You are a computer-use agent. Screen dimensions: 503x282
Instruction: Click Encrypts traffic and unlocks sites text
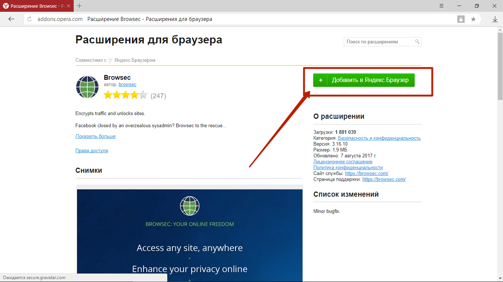point(111,114)
